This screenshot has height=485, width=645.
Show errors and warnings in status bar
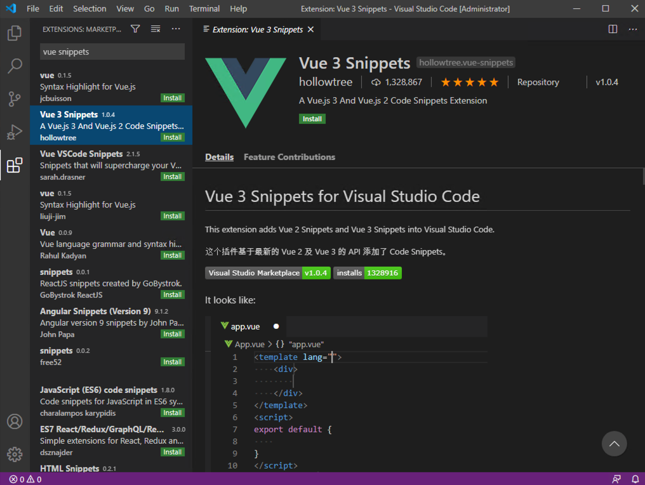tap(25, 479)
